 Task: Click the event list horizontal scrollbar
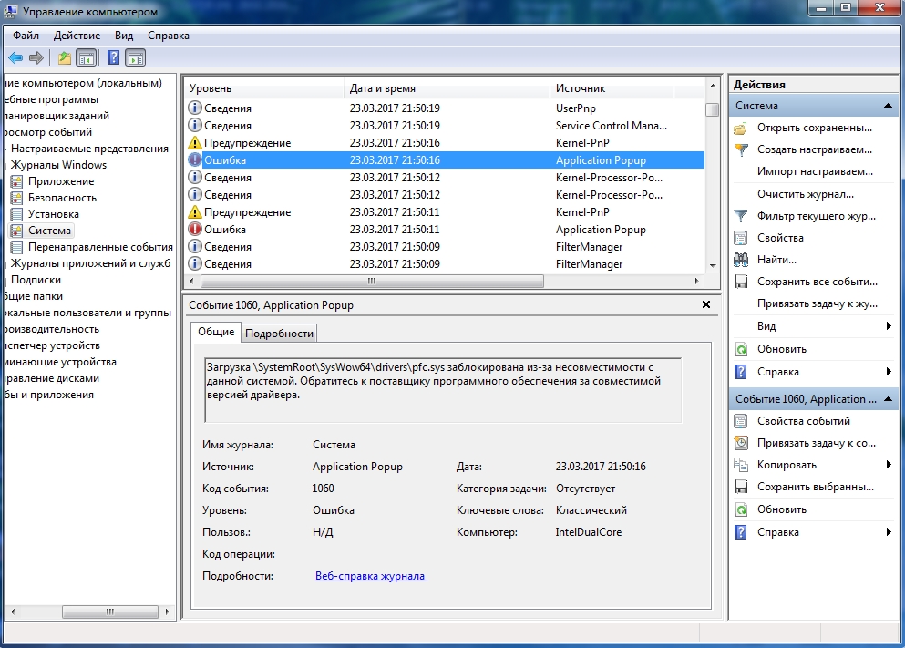click(x=445, y=281)
